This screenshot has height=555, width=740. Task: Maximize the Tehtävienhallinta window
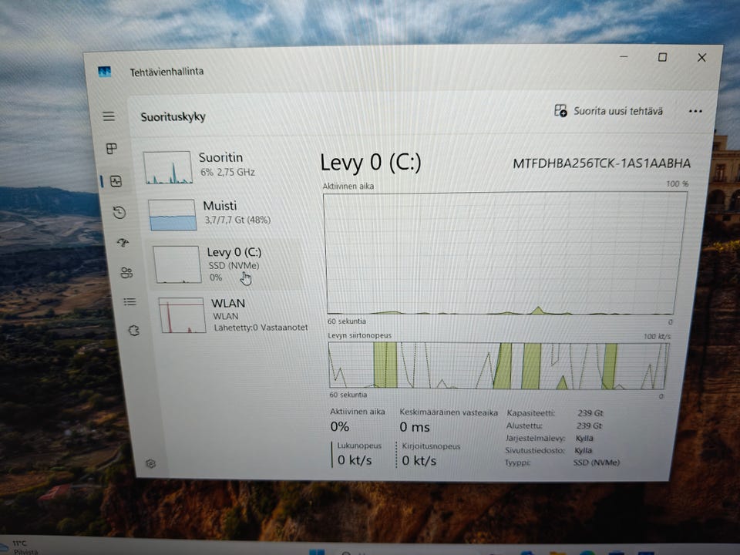coord(663,58)
